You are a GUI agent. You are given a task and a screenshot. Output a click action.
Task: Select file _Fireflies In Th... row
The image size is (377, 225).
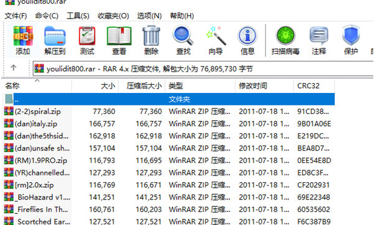tap(169, 210)
